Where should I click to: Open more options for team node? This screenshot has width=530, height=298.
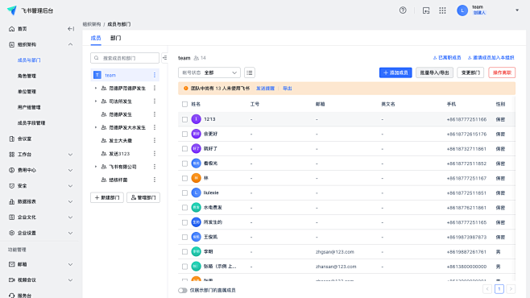tap(155, 75)
